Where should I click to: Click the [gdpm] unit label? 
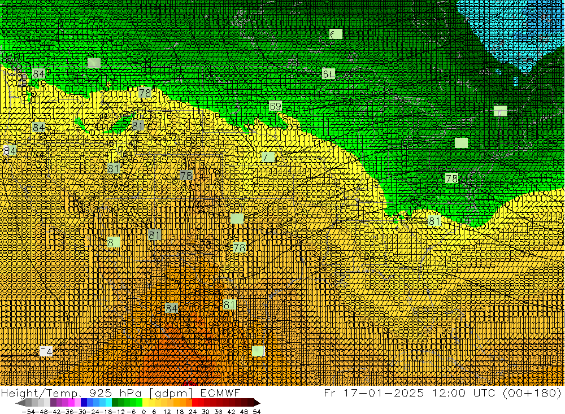pyautogui.click(x=171, y=393)
